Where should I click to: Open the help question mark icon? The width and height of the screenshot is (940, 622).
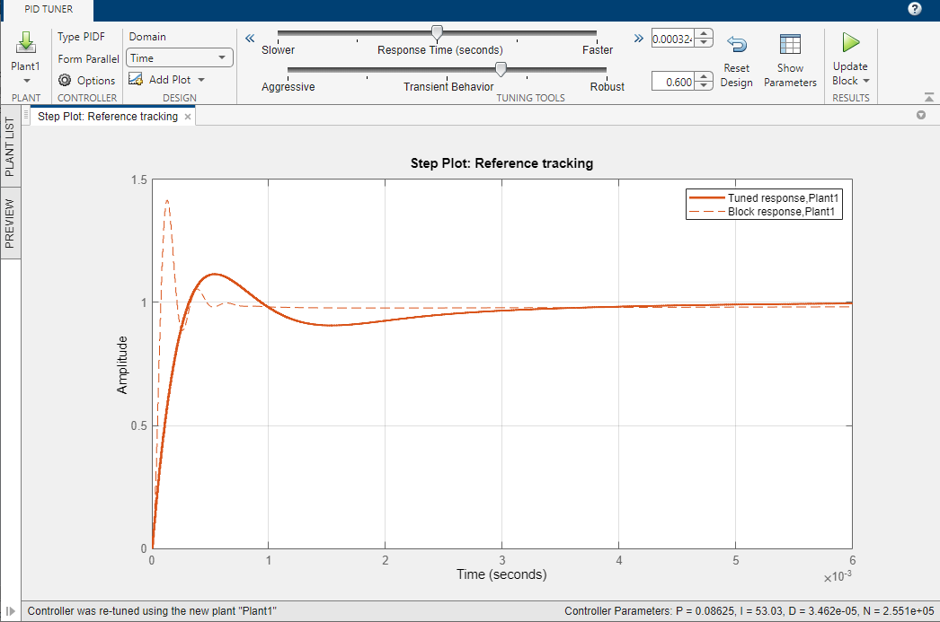(915, 9)
